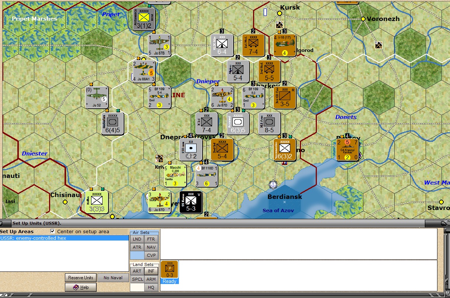The image size is (450, 298).
Task: Pick the Rommel 6(3)5 HQ counter
Action: point(238,123)
